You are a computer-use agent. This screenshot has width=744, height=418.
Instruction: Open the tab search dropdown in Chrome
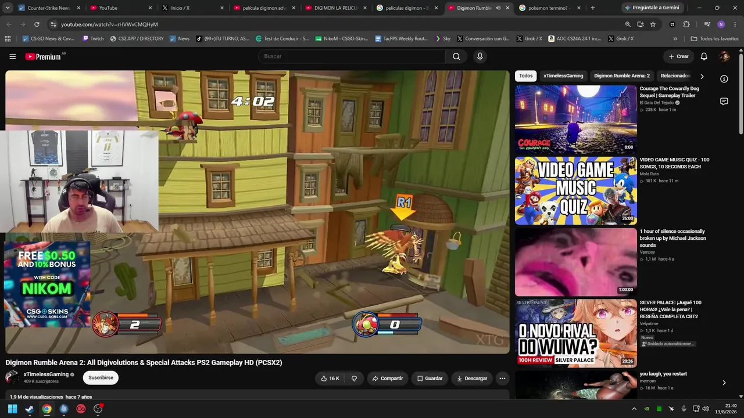tap(8, 8)
